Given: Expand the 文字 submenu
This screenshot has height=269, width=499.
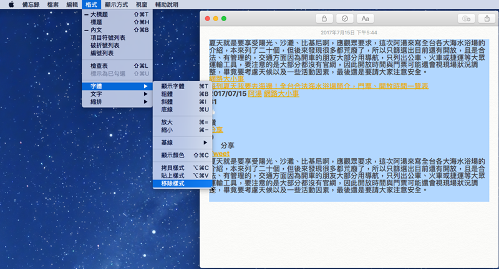Looking at the screenshot, I should (117, 94).
